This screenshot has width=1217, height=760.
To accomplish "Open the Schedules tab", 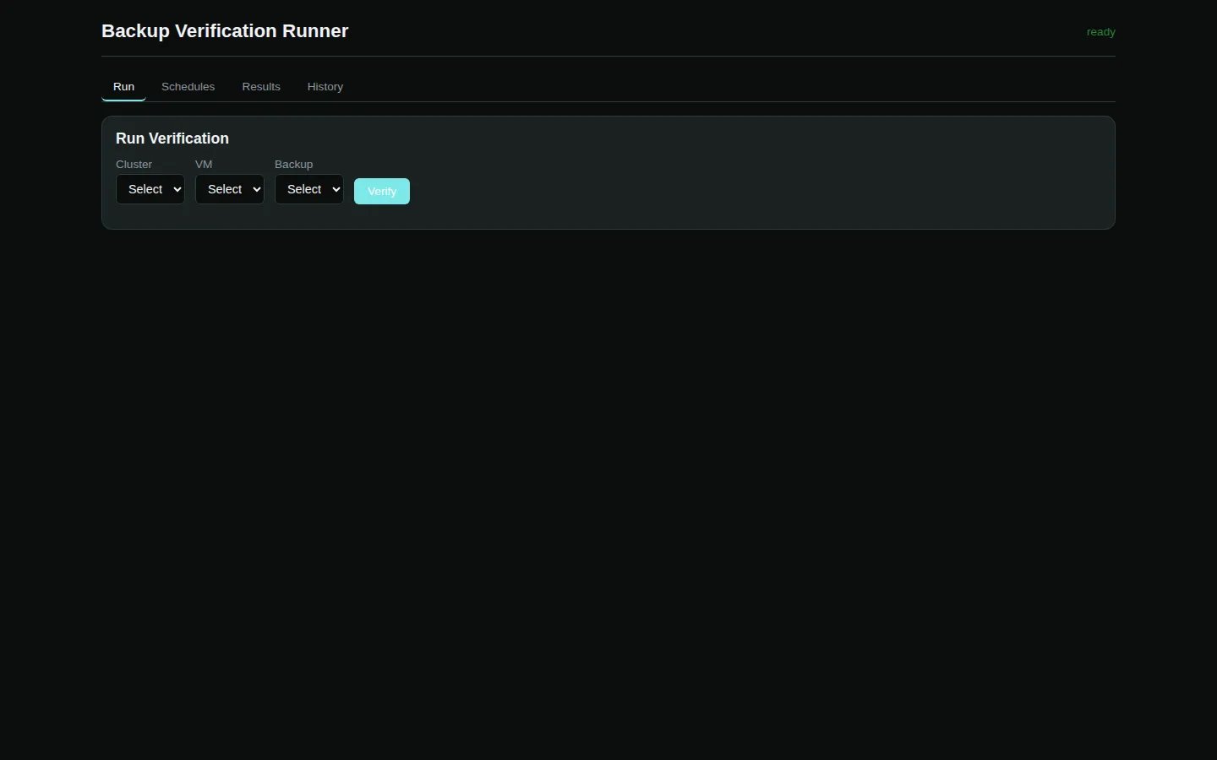I will coord(188,87).
